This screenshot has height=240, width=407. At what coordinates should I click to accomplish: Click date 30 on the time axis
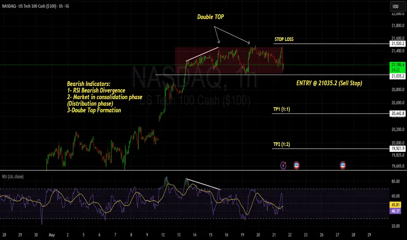point(36,235)
